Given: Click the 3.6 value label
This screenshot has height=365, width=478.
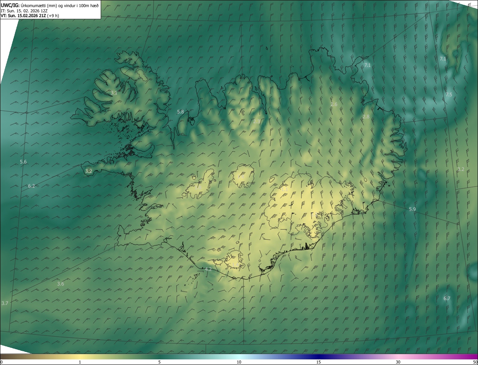Looking at the screenshot, I should pyautogui.click(x=60, y=284).
